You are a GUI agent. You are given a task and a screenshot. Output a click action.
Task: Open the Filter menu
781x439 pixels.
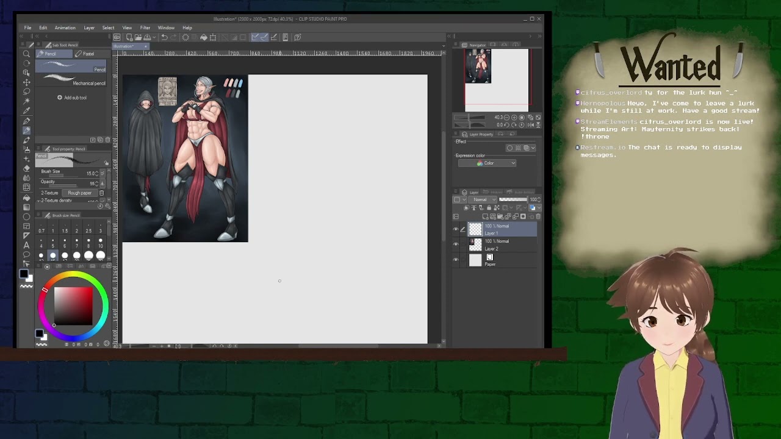click(x=145, y=27)
